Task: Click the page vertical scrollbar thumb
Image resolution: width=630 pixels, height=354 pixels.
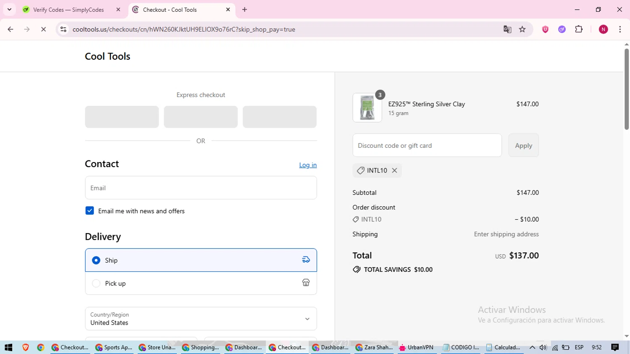Action: [x=626, y=89]
